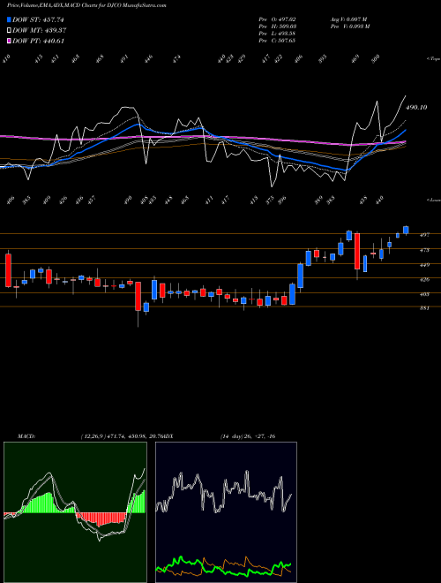Image resolution: width=441 pixels, height=583 pixels.
Task: Click the Avg V: 0.007 M value
Action: [349, 19]
